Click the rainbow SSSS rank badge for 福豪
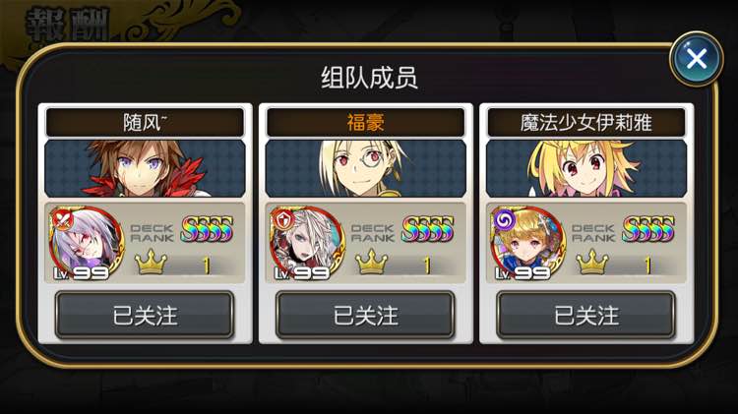This screenshot has width=738, height=414. [x=428, y=229]
